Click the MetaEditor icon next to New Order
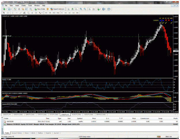 point(48,9)
